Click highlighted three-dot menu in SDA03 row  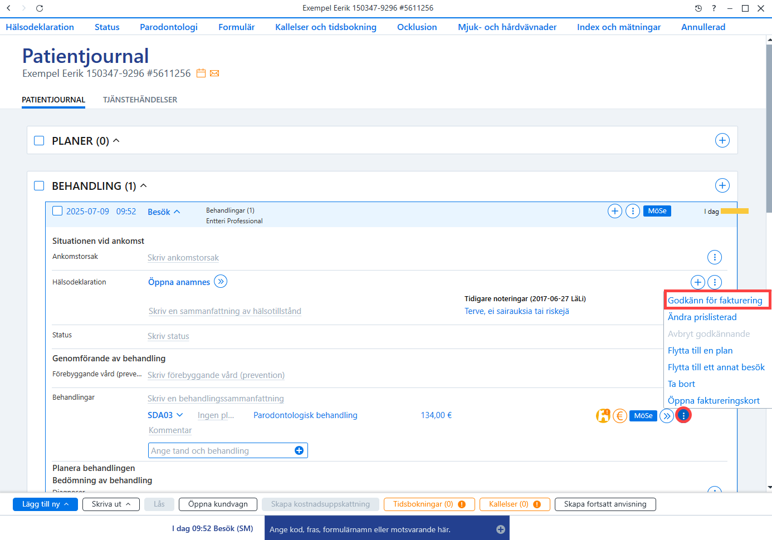tap(683, 415)
